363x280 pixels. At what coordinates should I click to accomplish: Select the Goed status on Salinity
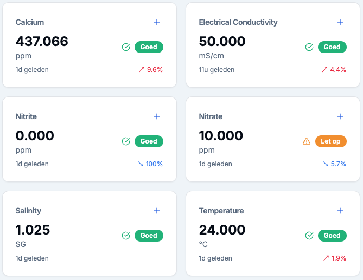(x=149, y=236)
